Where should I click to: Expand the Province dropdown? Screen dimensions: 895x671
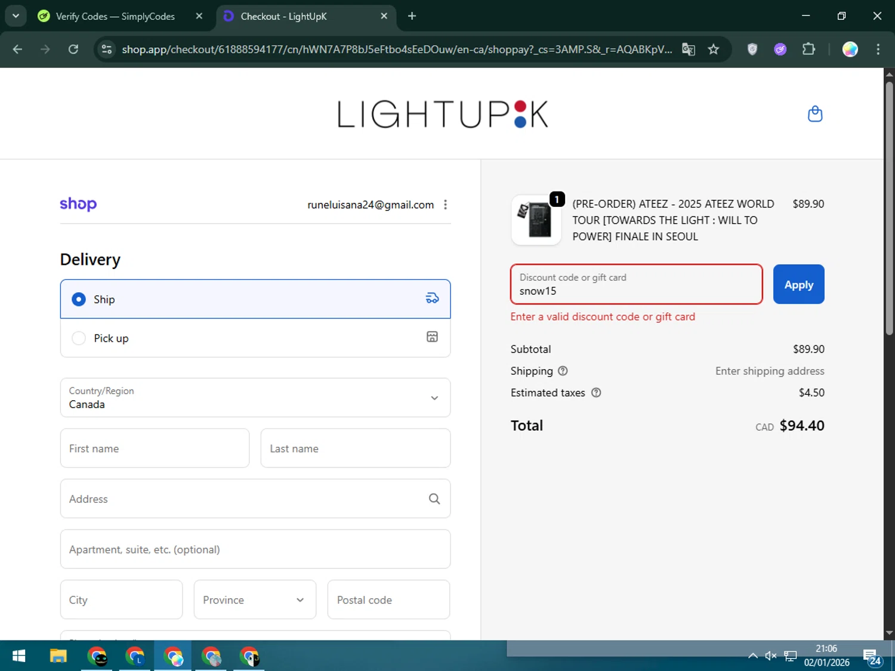click(255, 599)
